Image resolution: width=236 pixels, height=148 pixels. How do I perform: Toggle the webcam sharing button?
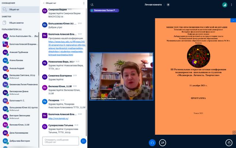(x=162, y=143)
